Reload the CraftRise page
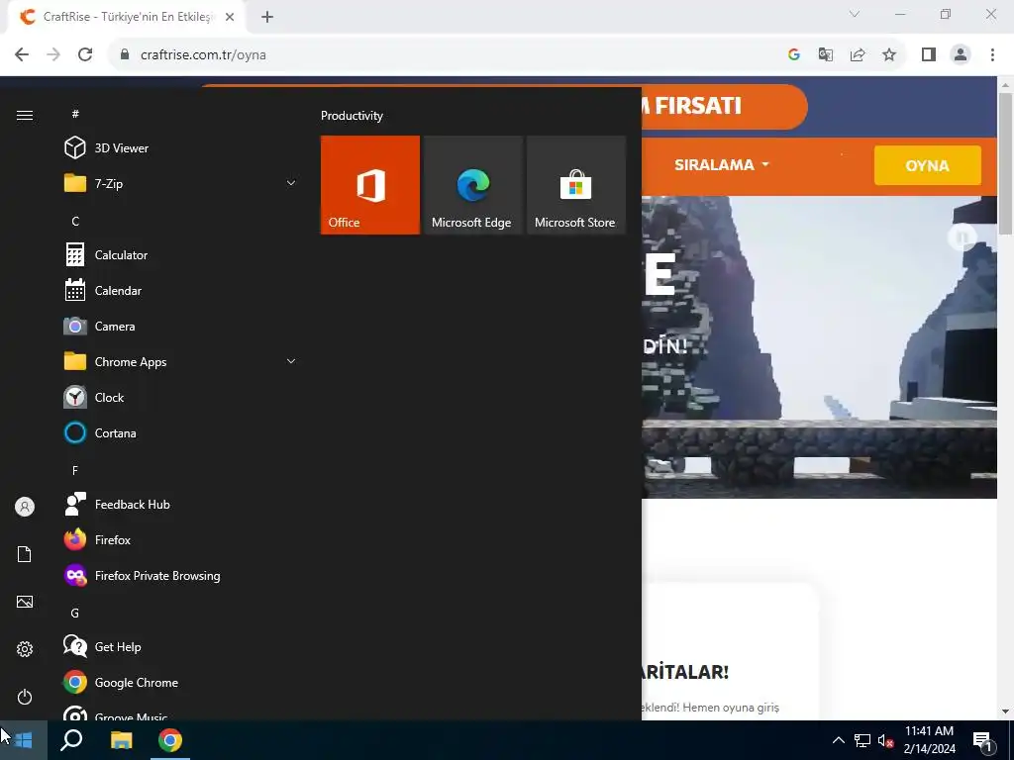Screen dimensions: 1014x760 pos(85,55)
